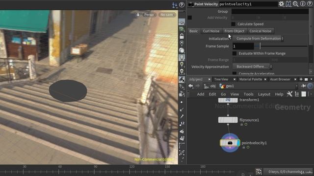Click the Group input field
Viewport: 314px width, 176px height.
click(270, 11)
